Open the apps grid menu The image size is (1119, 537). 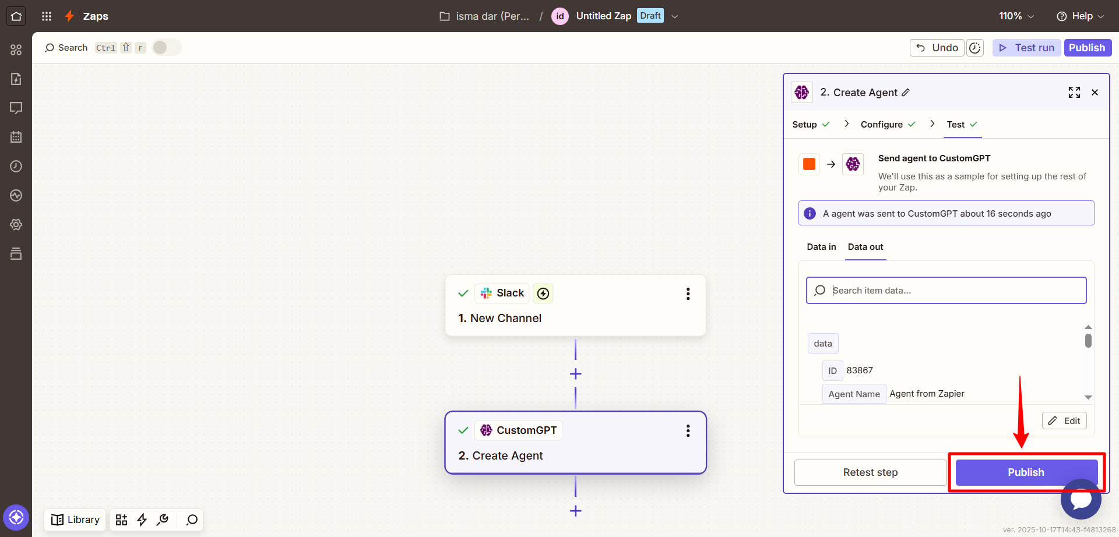(x=47, y=16)
